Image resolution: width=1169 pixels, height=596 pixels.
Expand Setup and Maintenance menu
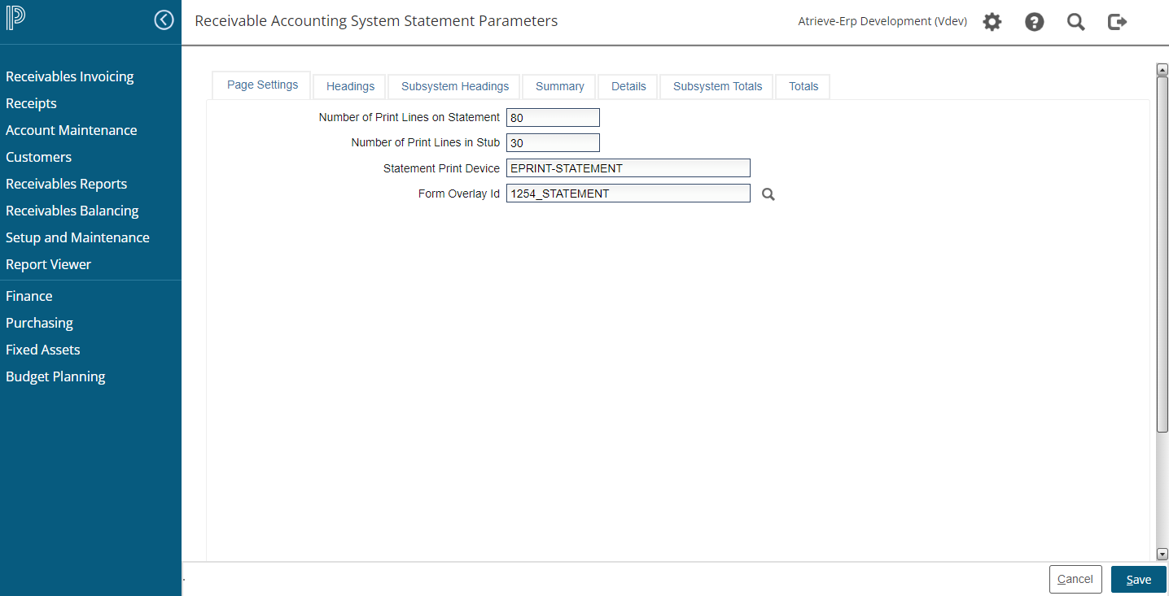coord(77,237)
